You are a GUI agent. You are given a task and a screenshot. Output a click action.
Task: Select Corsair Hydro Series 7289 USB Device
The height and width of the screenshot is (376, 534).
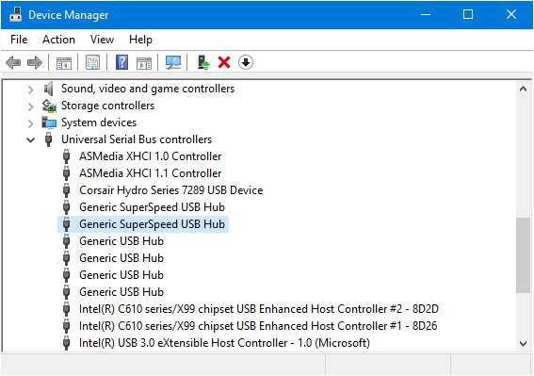[x=171, y=190]
